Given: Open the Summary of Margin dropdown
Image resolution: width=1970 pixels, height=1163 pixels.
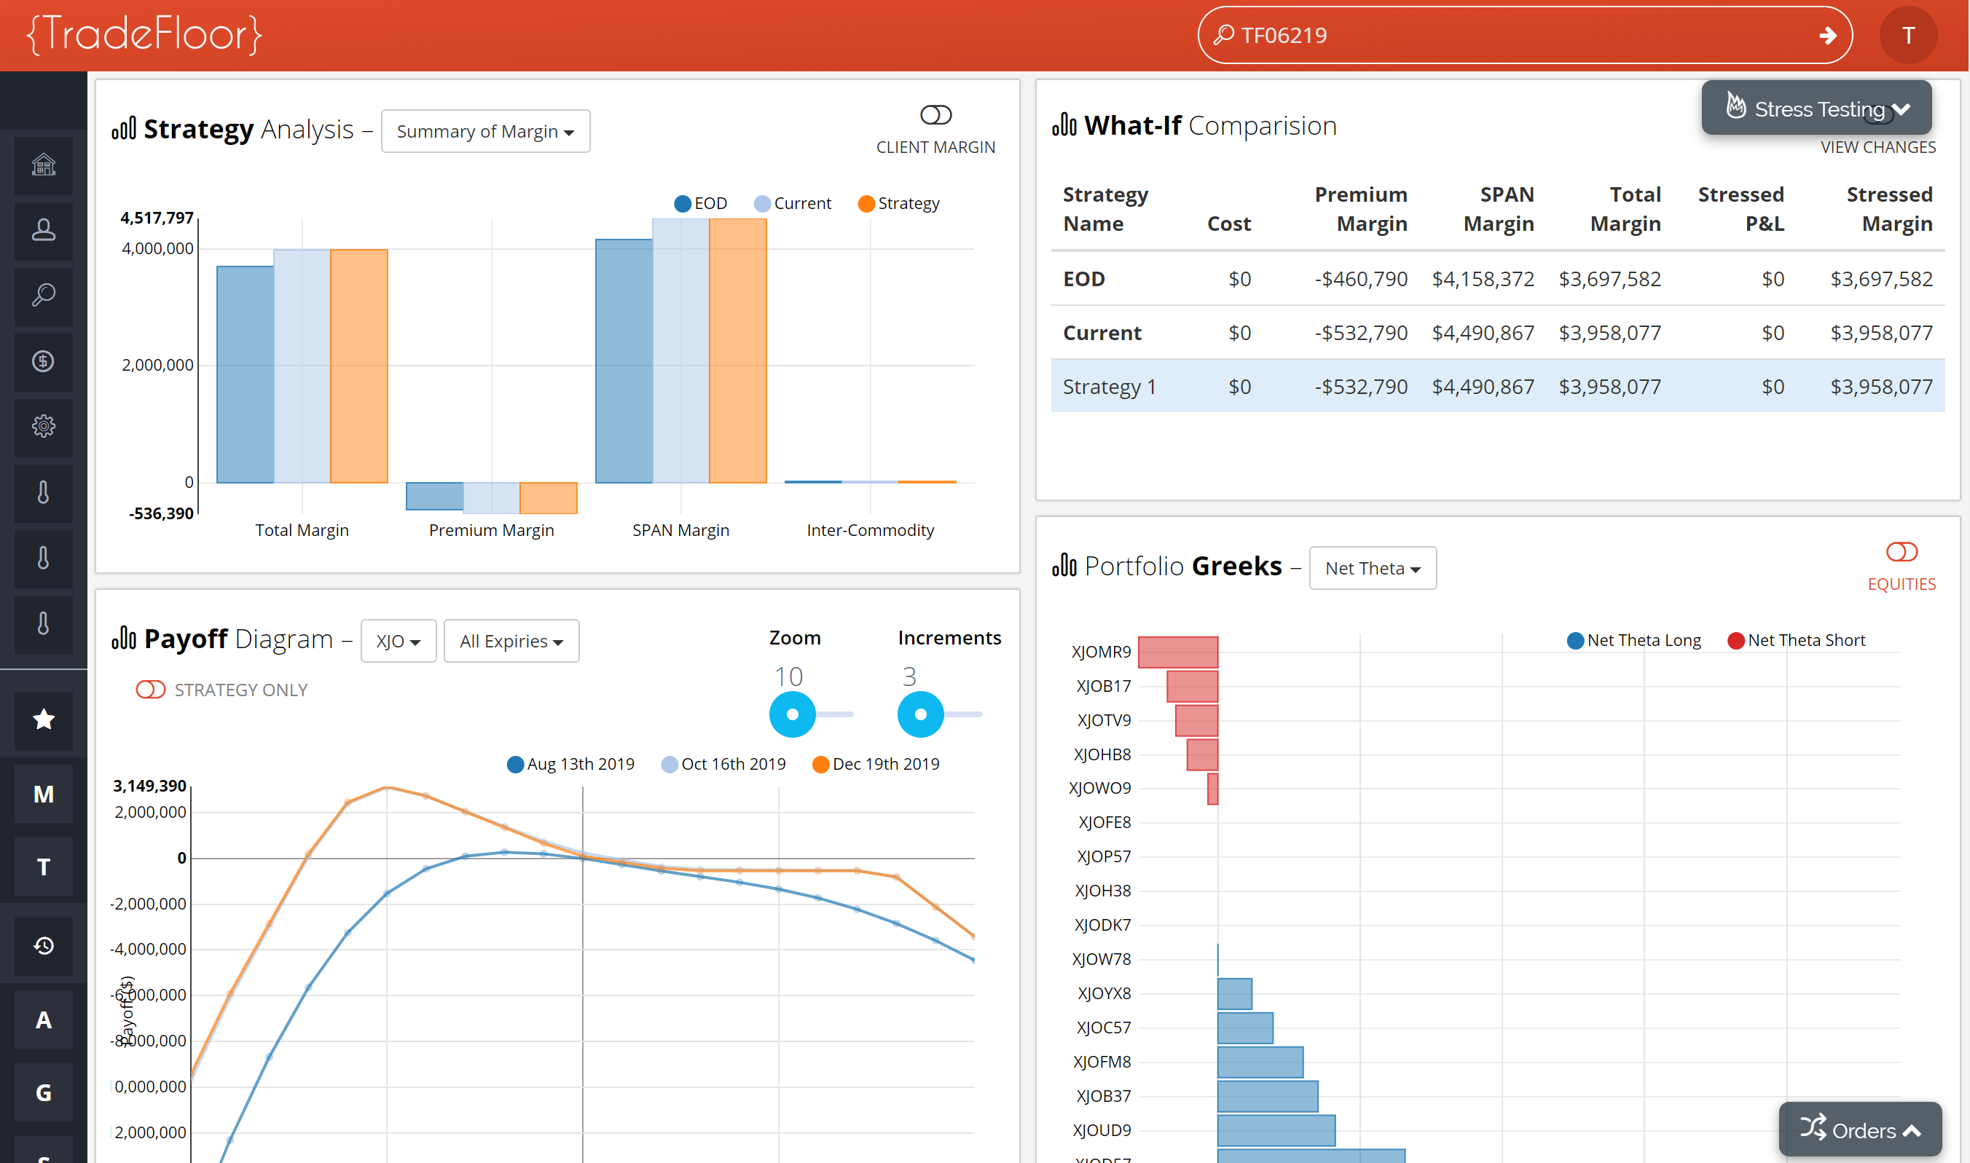Looking at the screenshot, I should 485,131.
